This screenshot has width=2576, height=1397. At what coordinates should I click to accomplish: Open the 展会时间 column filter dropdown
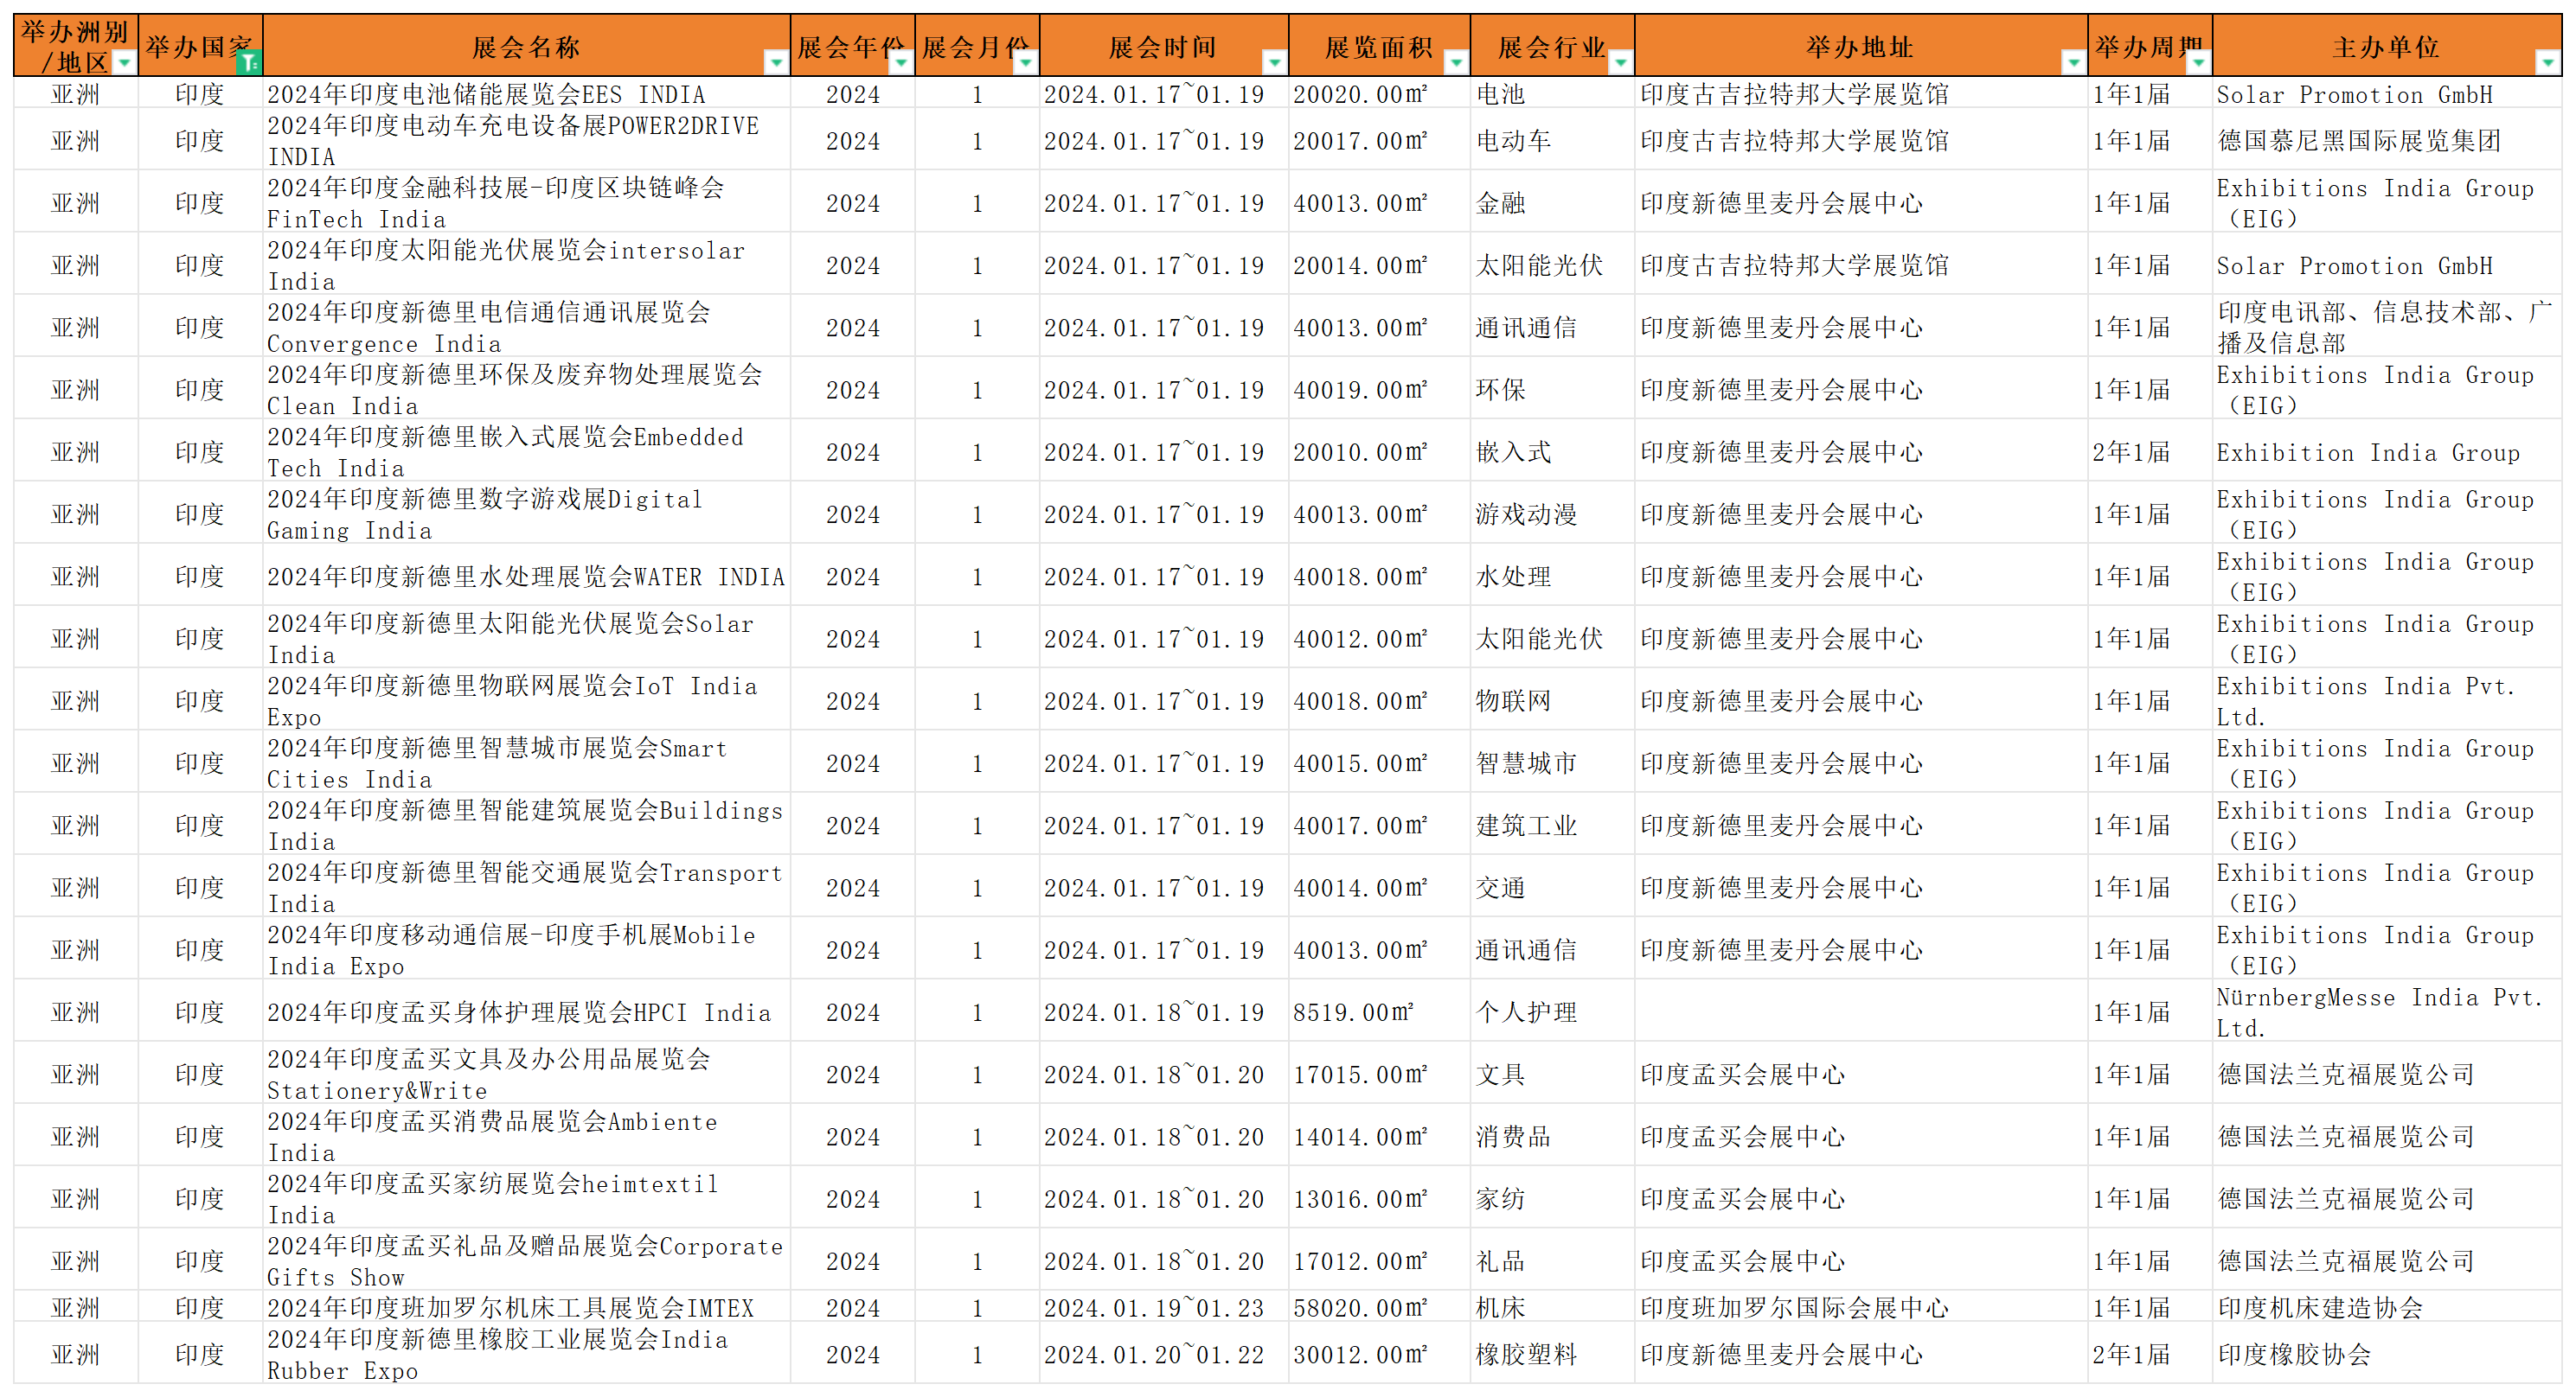(1274, 63)
